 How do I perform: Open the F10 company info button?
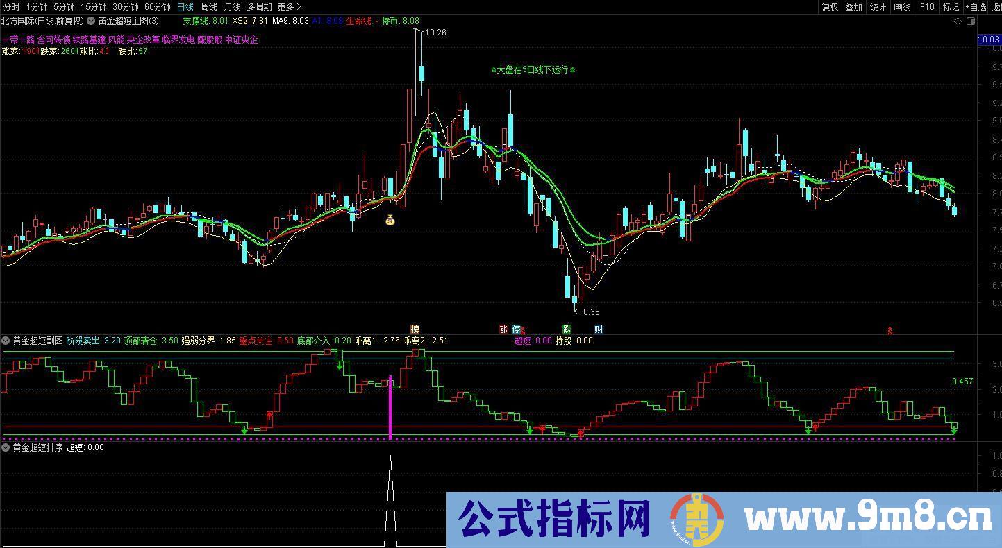click(927, 7)
